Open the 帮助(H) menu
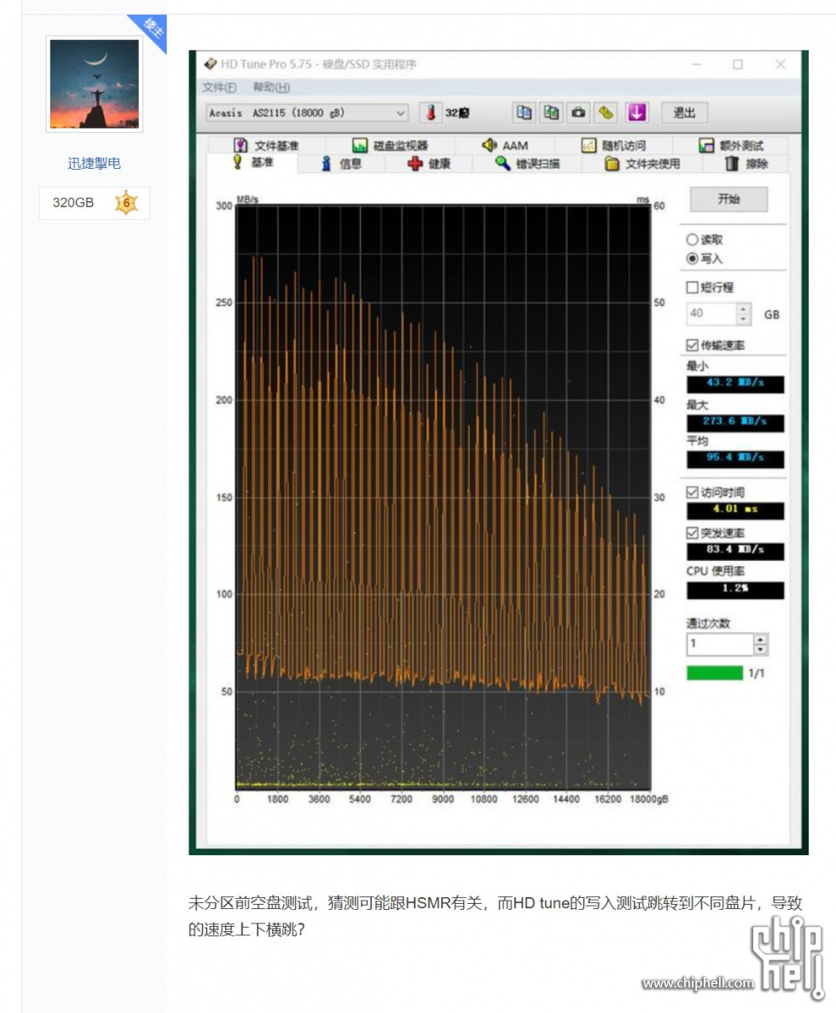836x1013 pixels. 271,87
